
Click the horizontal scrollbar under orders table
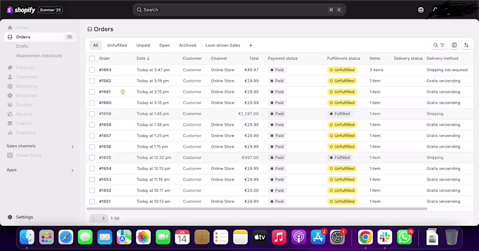(x=257, y=209)
